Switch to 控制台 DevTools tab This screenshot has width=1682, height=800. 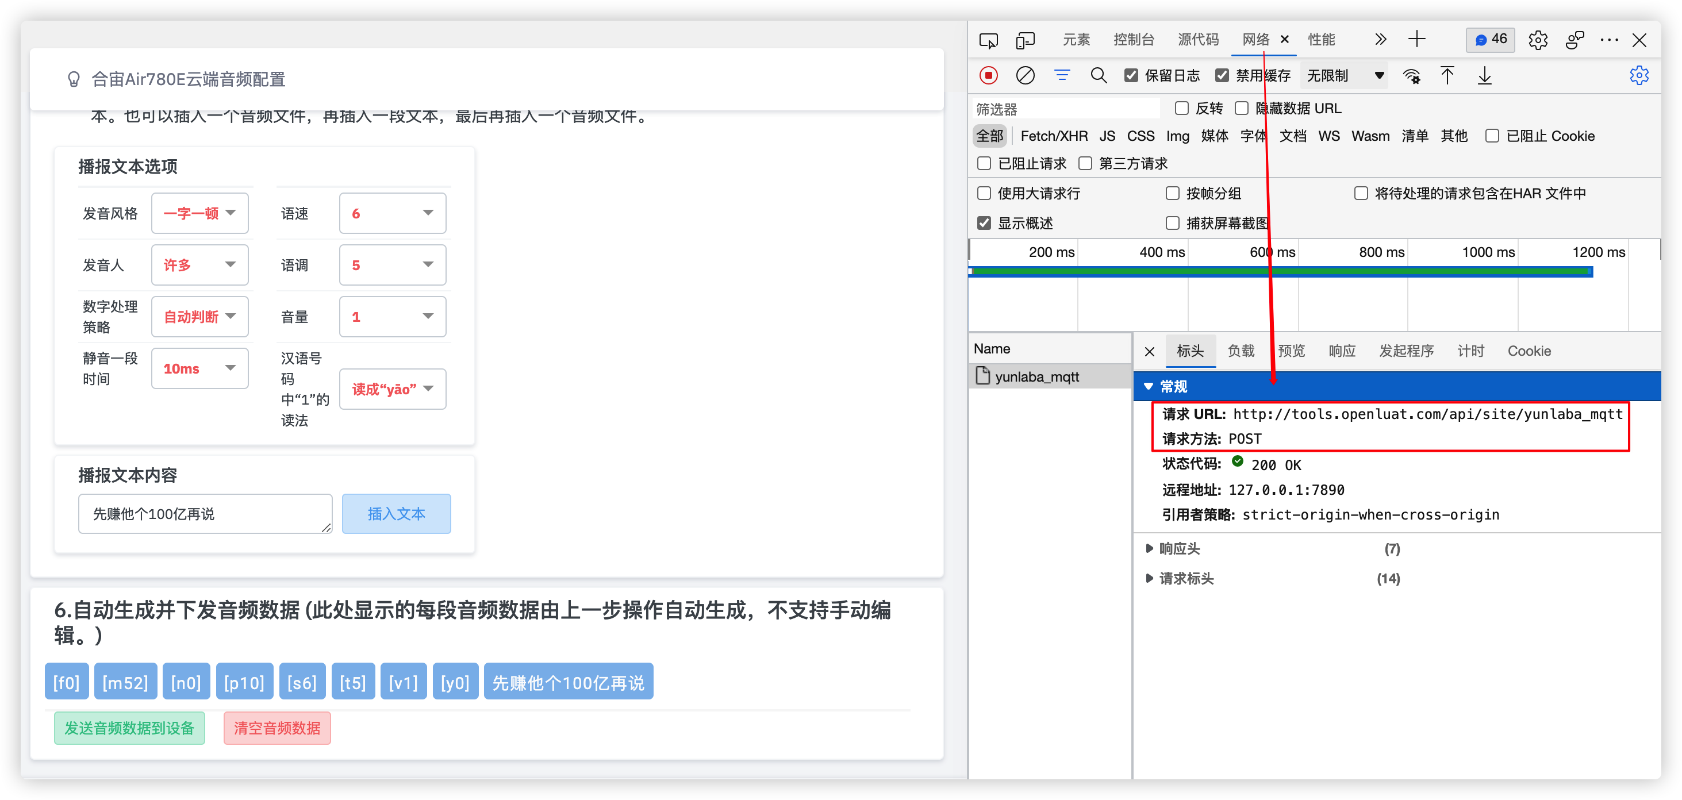(x=1134, y=40)
